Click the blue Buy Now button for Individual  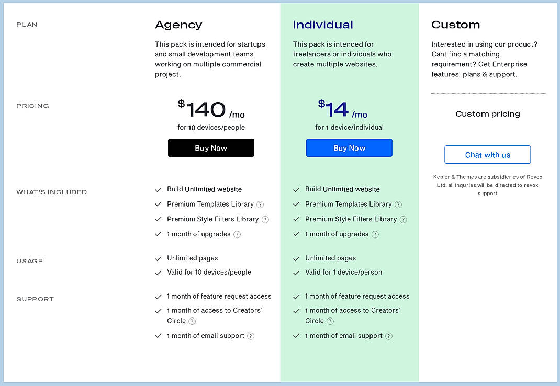click(x=349, y=147)
